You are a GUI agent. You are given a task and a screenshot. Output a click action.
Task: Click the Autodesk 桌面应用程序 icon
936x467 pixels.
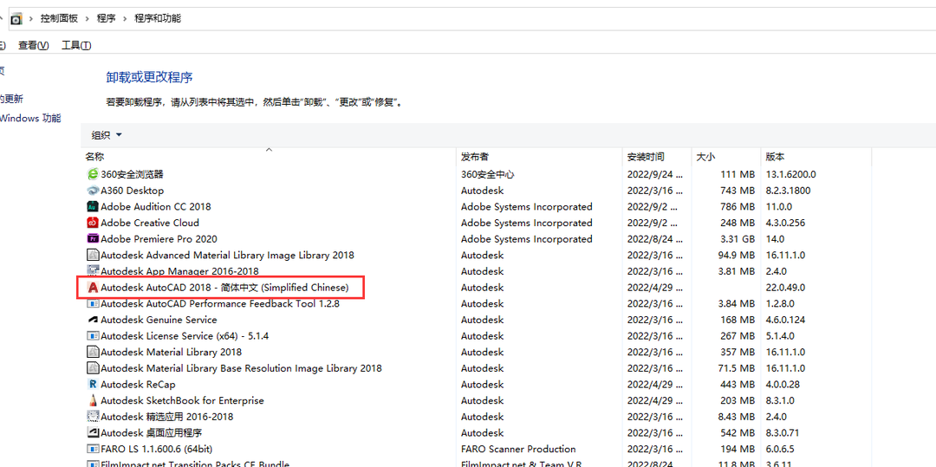click(x=93, y=432)
